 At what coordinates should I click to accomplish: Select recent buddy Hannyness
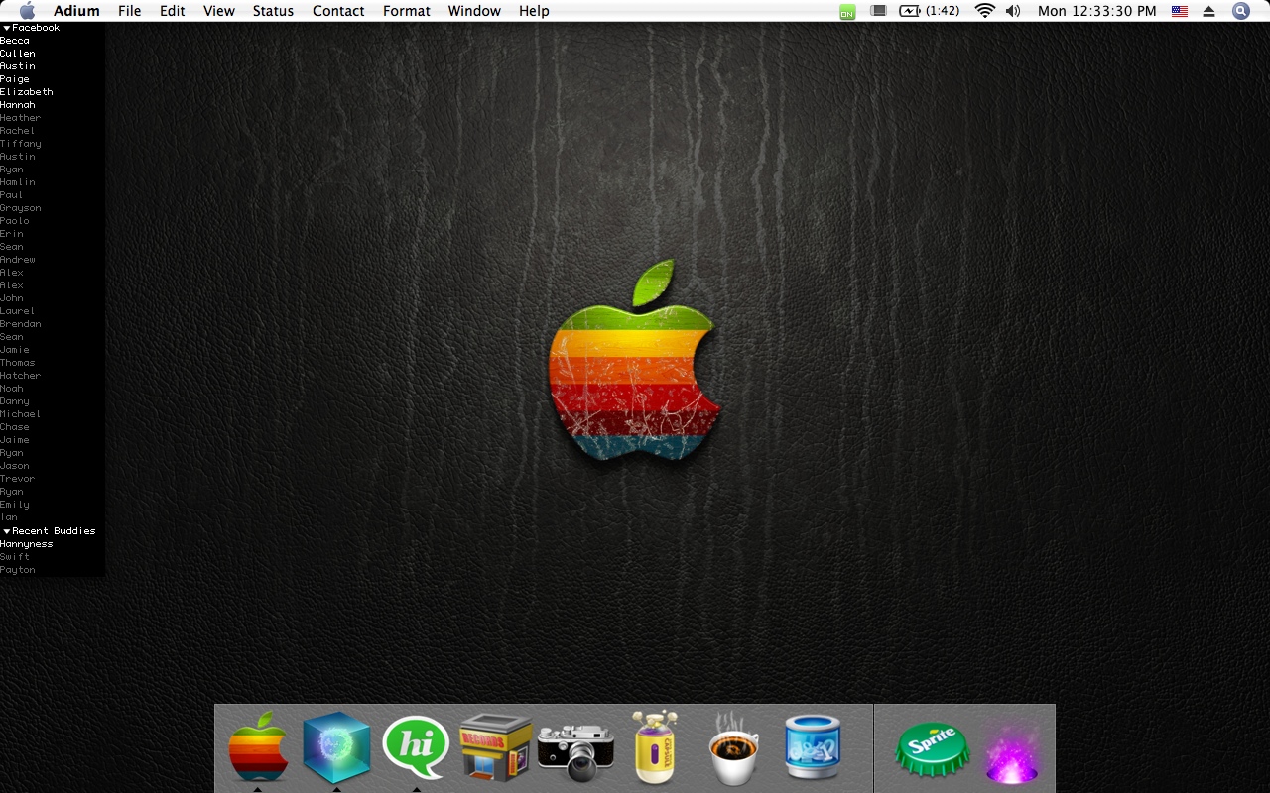(x=27, y=544)
